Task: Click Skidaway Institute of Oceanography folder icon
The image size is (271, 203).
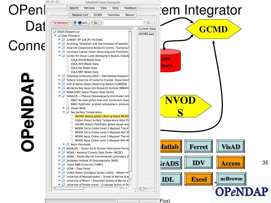Action: pos(63,160)
